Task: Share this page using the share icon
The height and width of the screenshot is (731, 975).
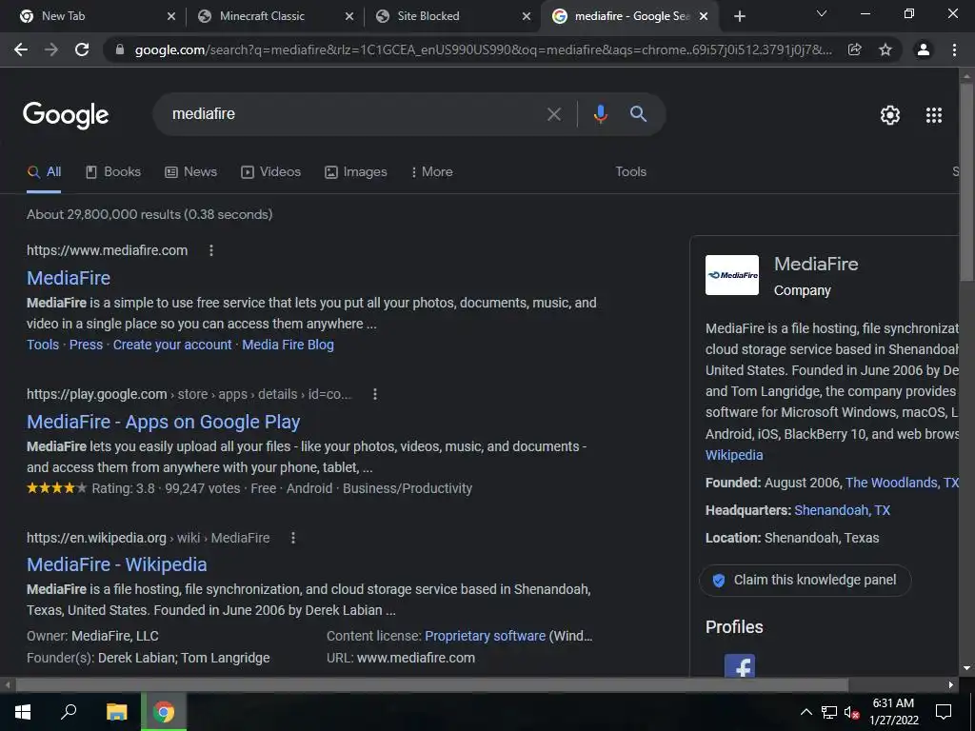Action: 855,49
